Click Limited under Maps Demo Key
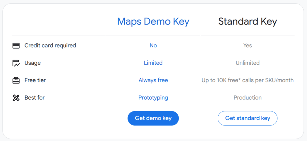307x141 pixels. [x=153, y=63]
